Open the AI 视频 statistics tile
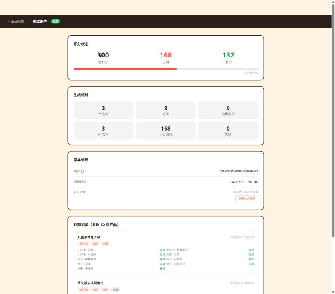The width and height of the screenshot is (335, 294). click(x=103, y=131)
